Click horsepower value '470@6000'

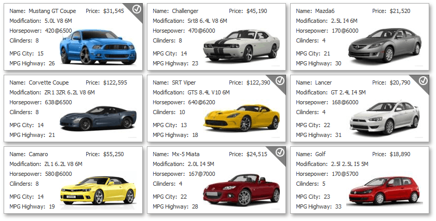coord(202,31)
